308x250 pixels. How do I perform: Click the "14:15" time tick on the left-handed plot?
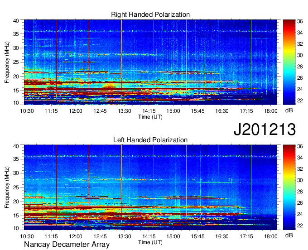(x=149, y=236)
